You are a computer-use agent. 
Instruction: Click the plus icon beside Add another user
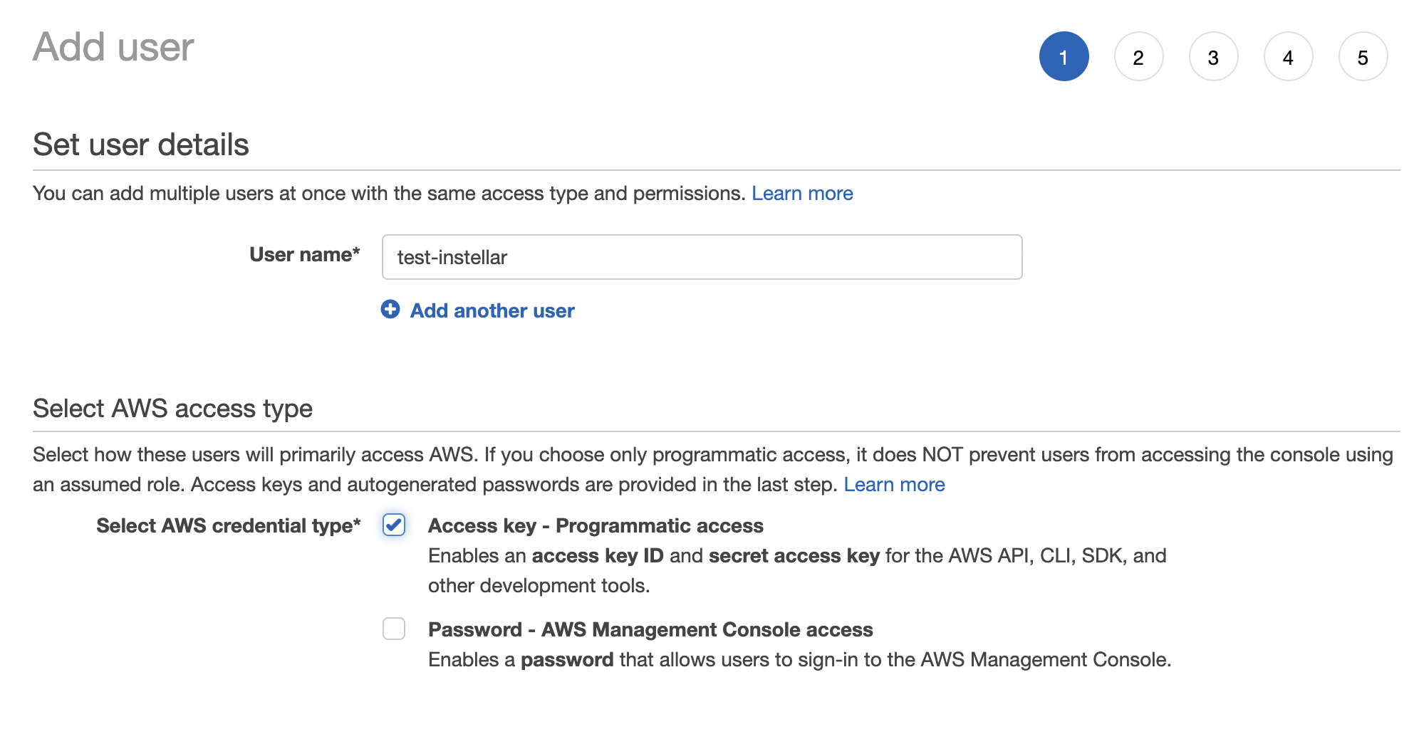click(x=390, y=310)
